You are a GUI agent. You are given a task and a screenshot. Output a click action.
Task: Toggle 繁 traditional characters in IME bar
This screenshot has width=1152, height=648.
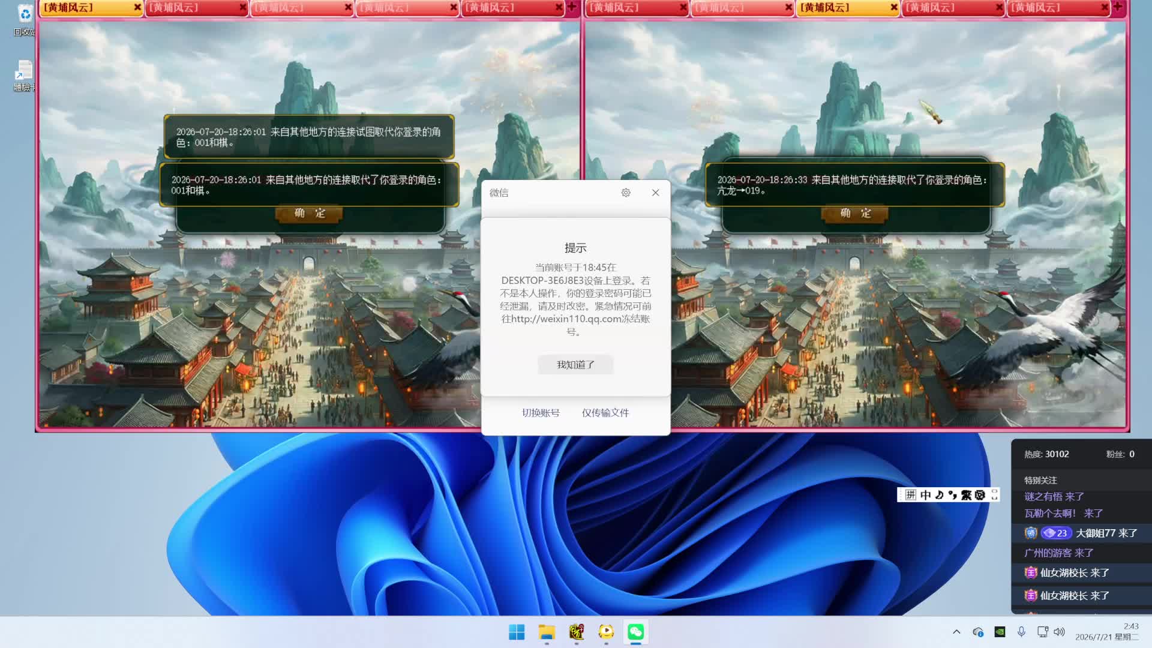tap(966, 495)
